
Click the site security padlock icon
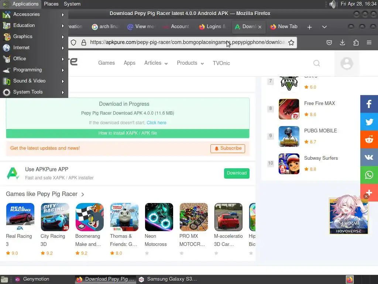pyautogui.click(x=84, y=43)
